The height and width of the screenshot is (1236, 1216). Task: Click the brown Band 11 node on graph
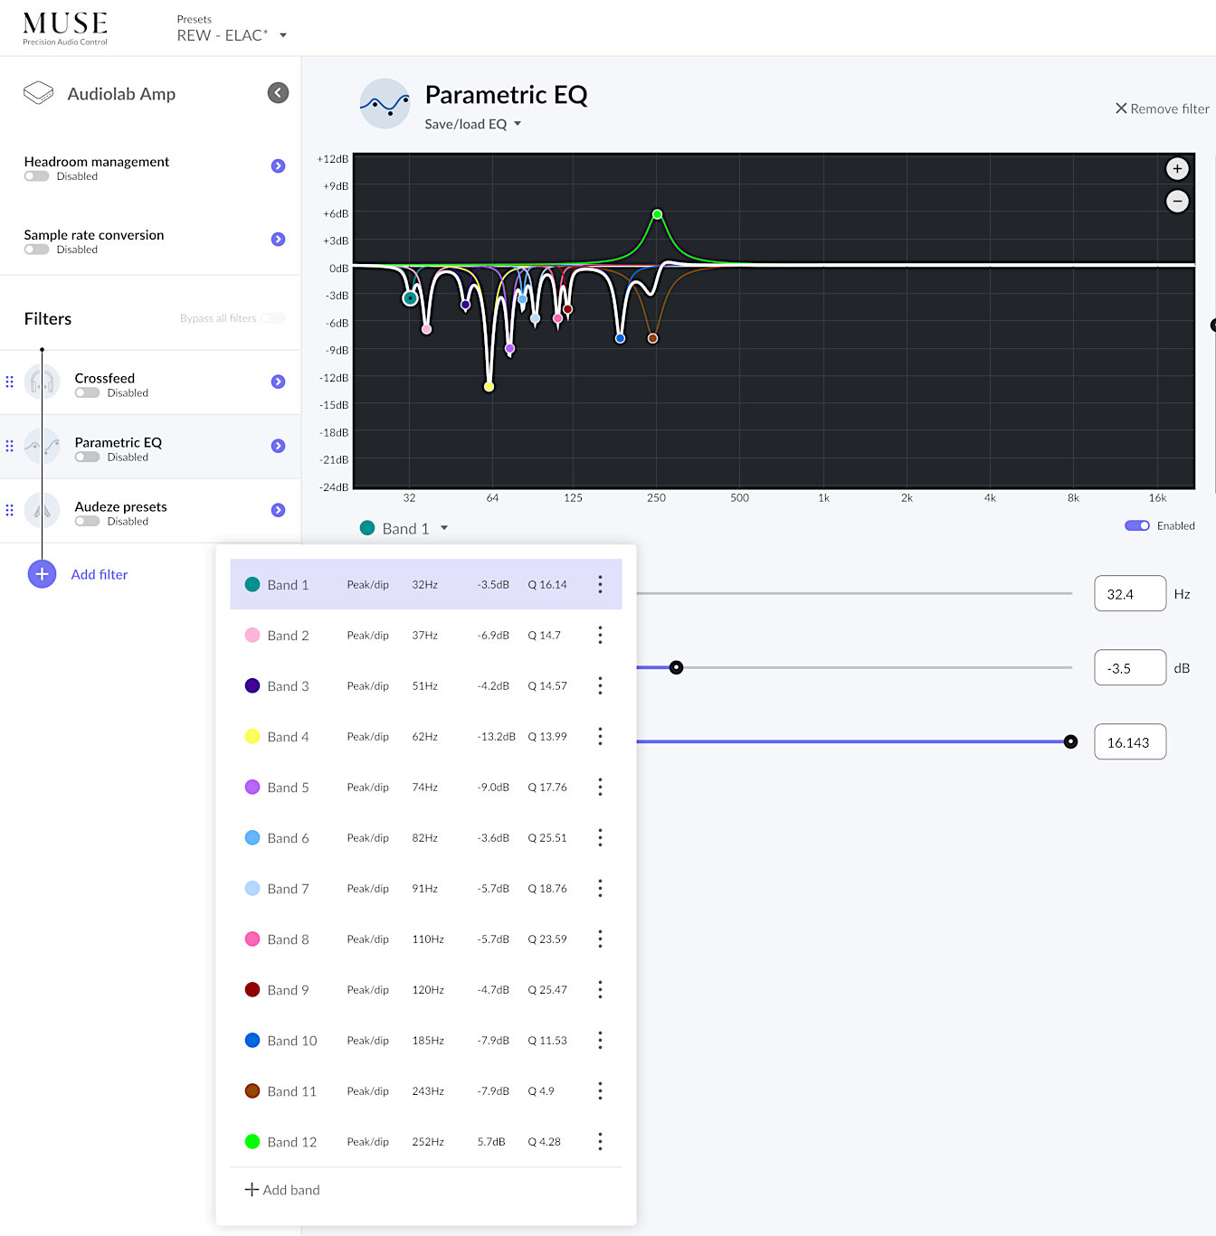pyautogui.click(x=652, y=339)
